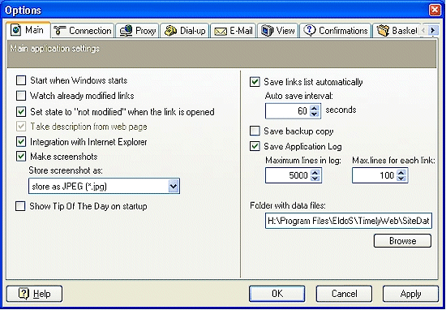Uncheck Set state to "not modified" option
The width and height of the screenshot is (446, 310).
coord(21,112)
